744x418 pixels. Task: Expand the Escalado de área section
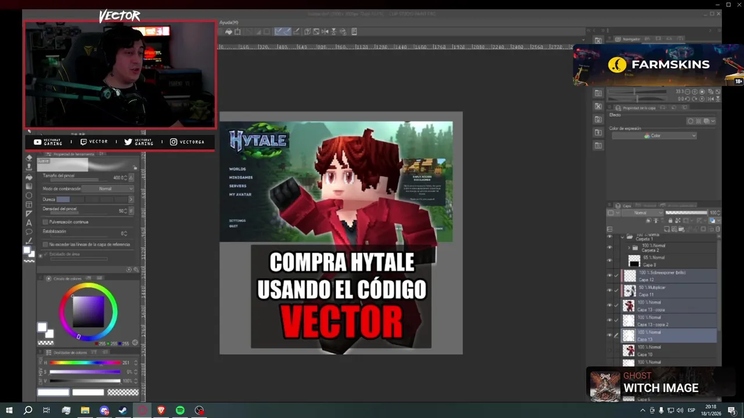point(40,256)
